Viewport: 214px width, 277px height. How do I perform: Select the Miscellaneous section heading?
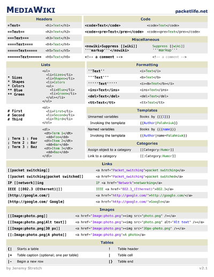click(146, 40)
